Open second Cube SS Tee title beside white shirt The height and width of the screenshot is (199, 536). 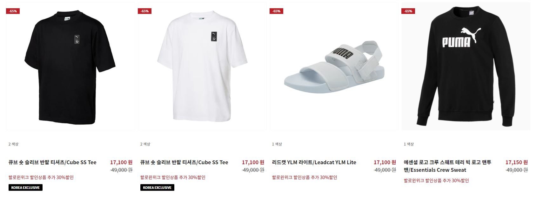coord(184,162)
